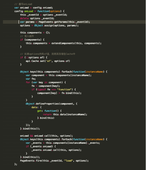
Task: Click 'Object.assign(options, params)' statement
Action: pos(49,26)
